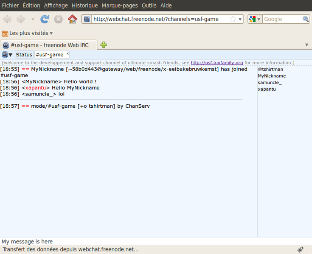Stop page loading with the stop icon
312x254 pixels.
click(x=59, y=19)
